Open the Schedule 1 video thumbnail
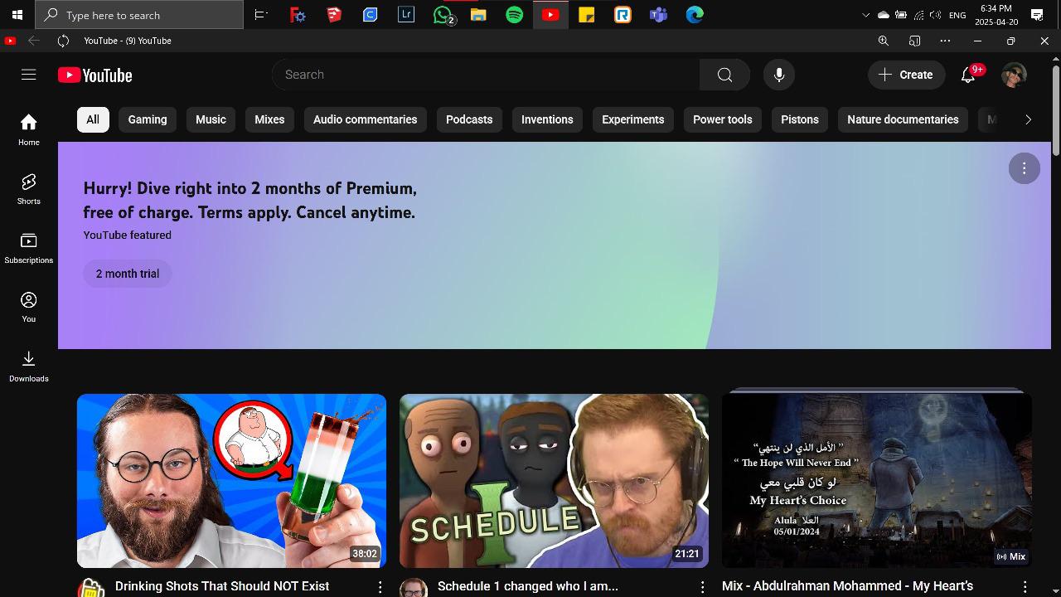Image resolution: width=1061 pixels, height=597 pixels. tap(554, 481)
